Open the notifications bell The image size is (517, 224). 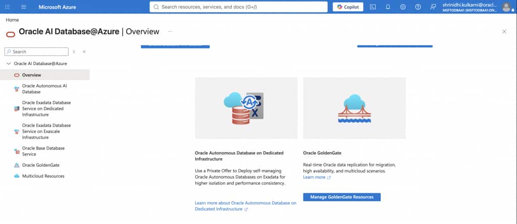pyautogui.click(x=388, y=7)
